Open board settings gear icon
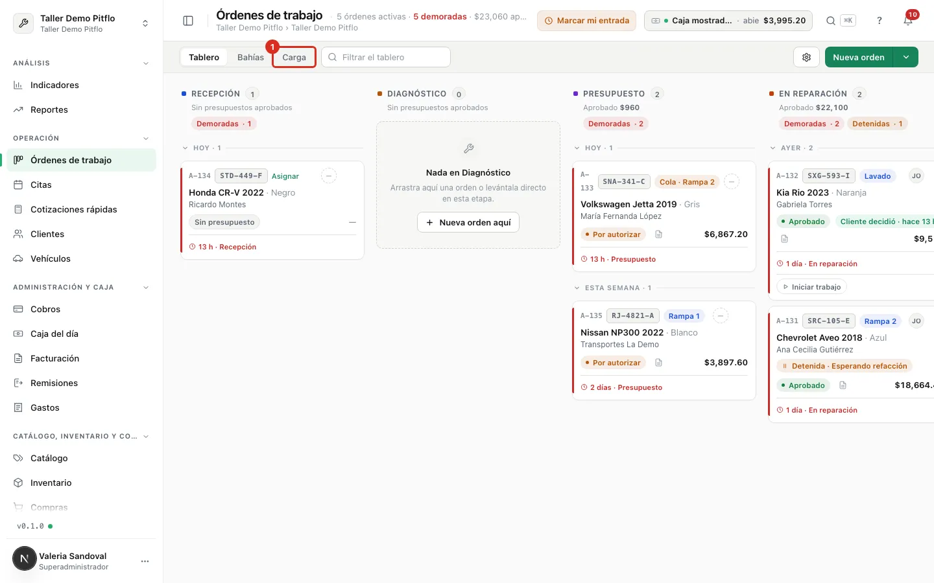This screenshot has height=583, width=934. click(806, 57)
